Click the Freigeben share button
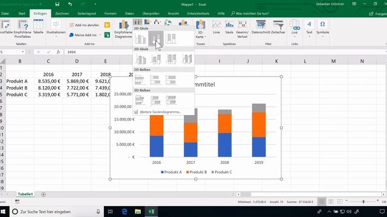This screenshot has width=387, height=217. coord(378,14)
